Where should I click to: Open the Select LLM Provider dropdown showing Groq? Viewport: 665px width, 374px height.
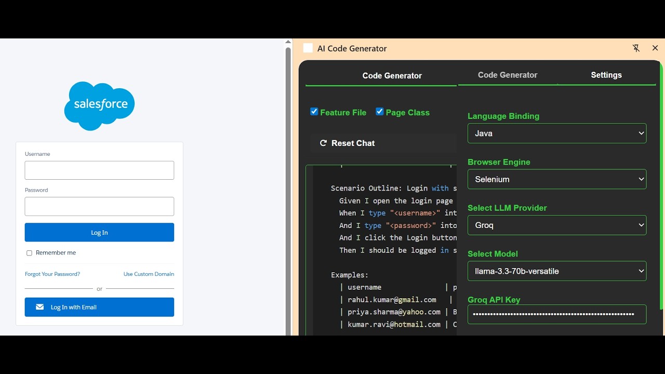click(x=557, y=225)
